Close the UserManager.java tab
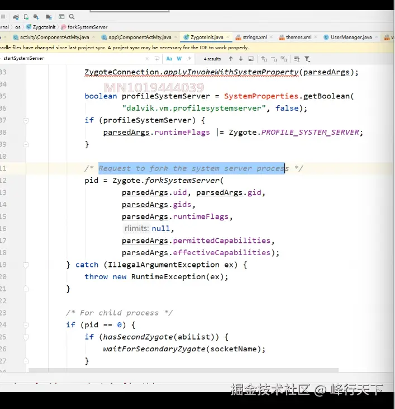Screen dimensions: 395x409 (x=376, y=37)
